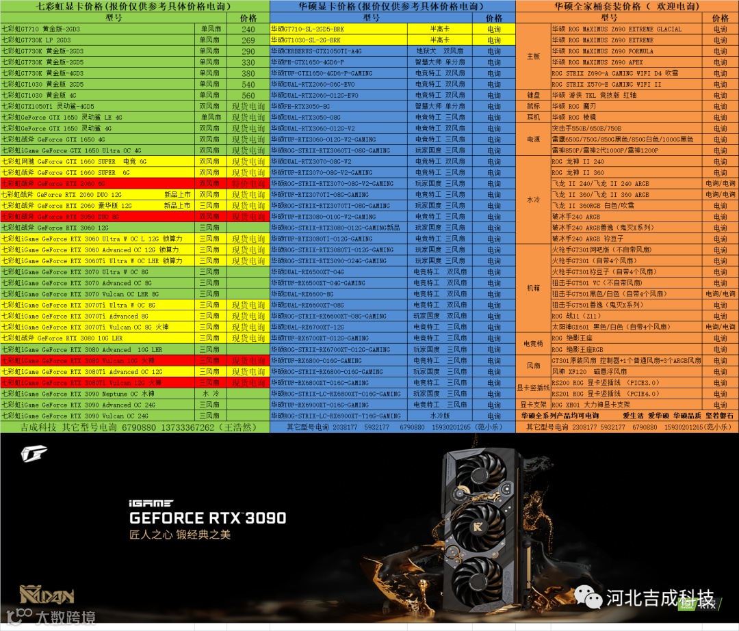Click the cell "地狱犬 双风扇"
The height and width of the screenshot is (631, 739).
point(440,51)
